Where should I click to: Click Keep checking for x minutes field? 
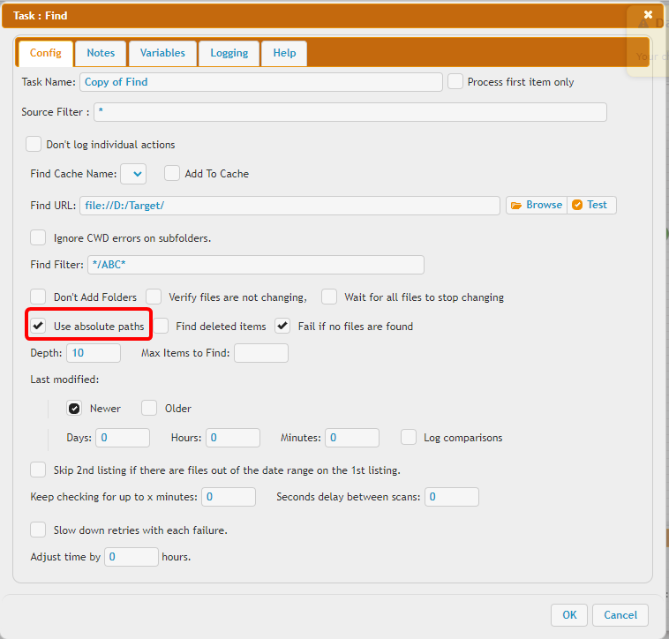(229, 497)
